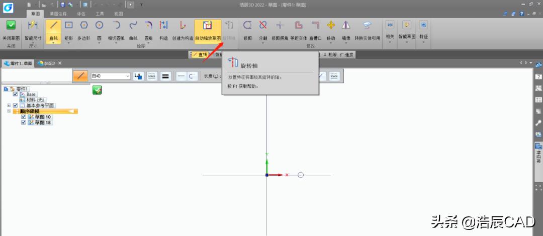The width and height of the screenshot is (543, 236).
Task: Switch to the 草图 ribbon tab
Action: coord(35,14)
